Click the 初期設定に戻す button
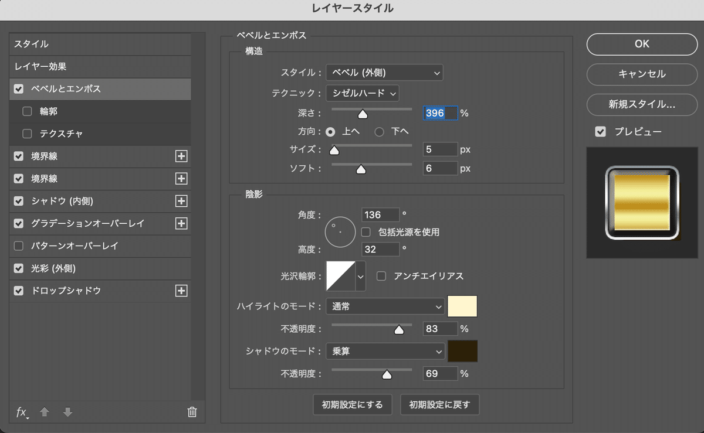 click(439, 404)
